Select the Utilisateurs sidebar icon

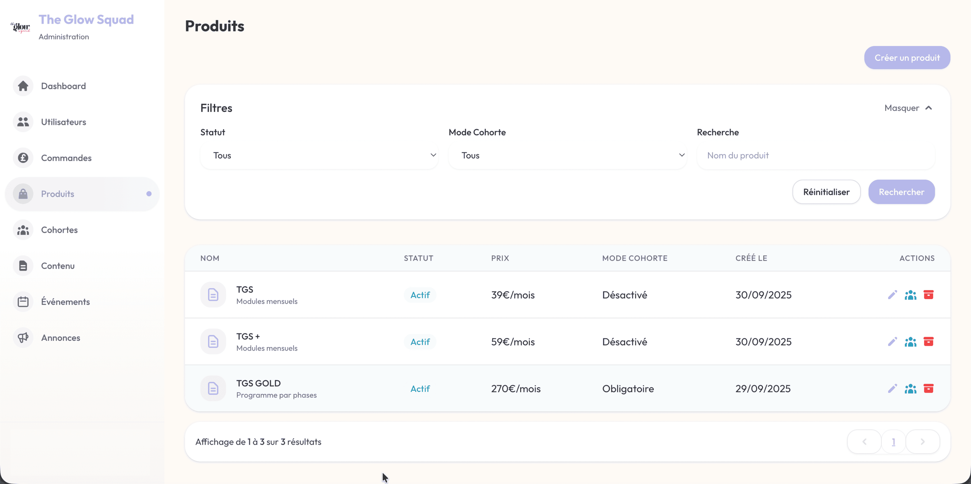point(23,122)
